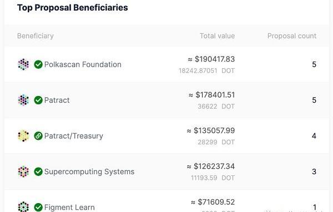Click Figment Learn identicon avatar
This screenshot has width=333, height=212.
click(23, 206)
